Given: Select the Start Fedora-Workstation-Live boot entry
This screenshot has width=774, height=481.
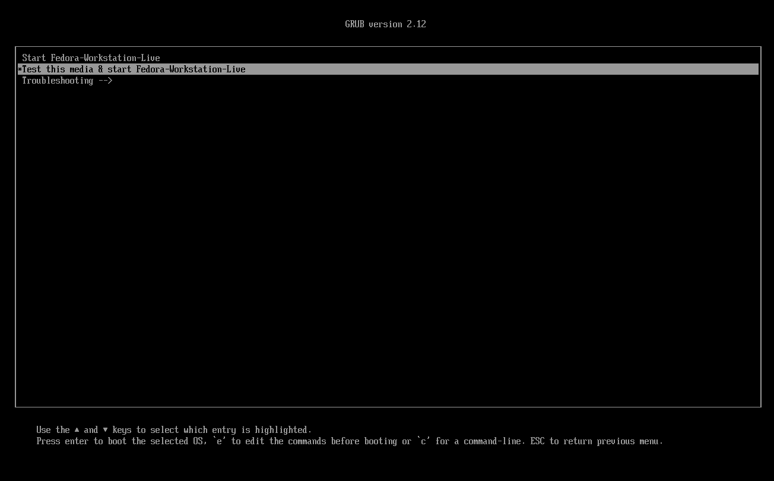Looking at the screenshot, I should point(388,58).
